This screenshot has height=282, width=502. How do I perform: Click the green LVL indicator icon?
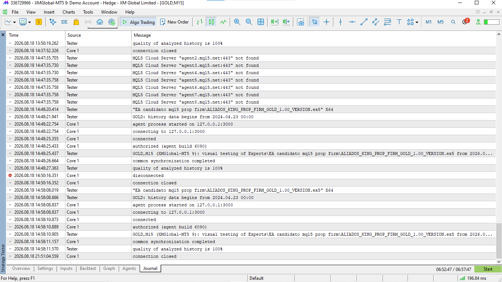pyautogui.click(x=478, y=22)
